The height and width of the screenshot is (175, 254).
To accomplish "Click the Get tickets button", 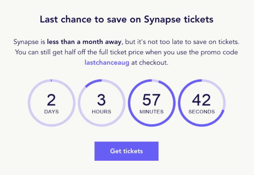I will pos(126,151).
